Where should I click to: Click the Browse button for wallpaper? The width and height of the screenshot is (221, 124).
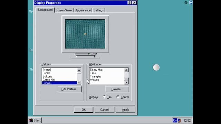[117, 89]
